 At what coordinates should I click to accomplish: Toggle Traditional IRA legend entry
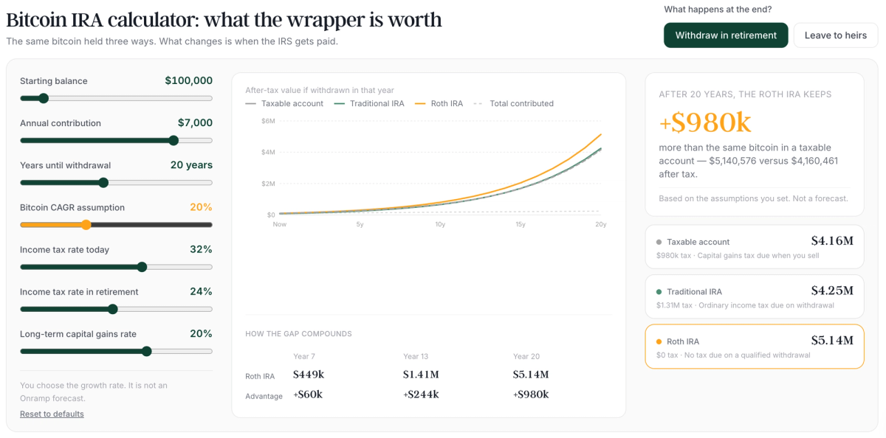point(369,103)
